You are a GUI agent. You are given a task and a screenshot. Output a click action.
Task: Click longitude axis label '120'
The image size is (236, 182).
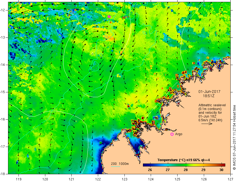click(45, 179)
